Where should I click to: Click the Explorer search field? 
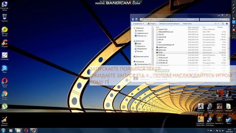pyautogui.click(x=214, y=20)
